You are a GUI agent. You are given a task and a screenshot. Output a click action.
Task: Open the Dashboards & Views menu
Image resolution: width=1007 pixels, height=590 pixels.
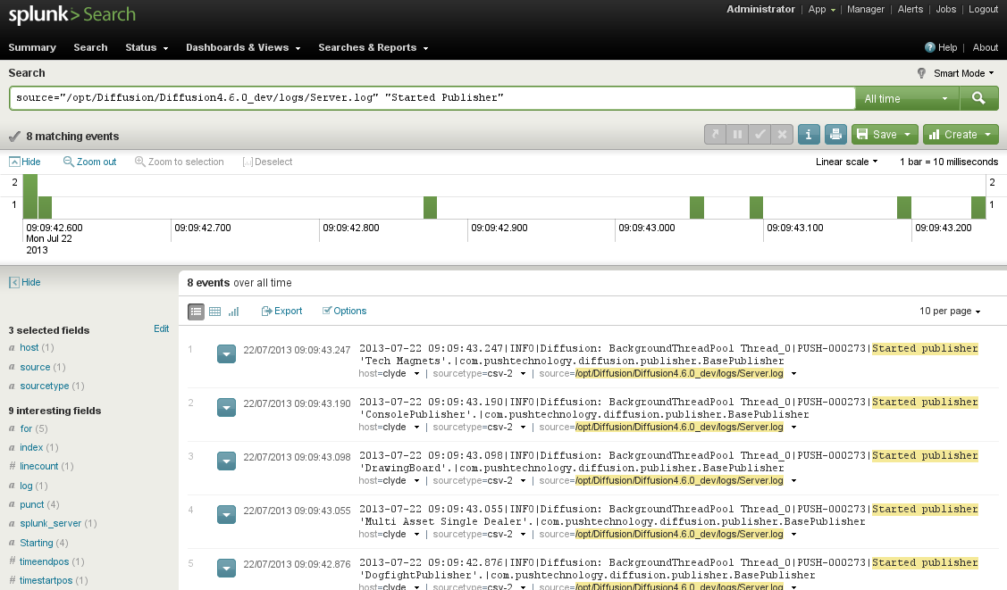242,47
